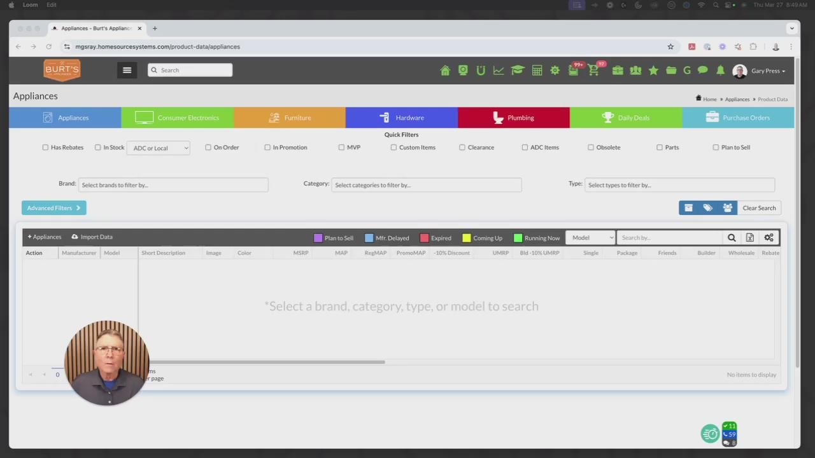Switch to Consumer Electronics tab
The height and width of the screenshot is (458, 815).
[x=177, y=118]
